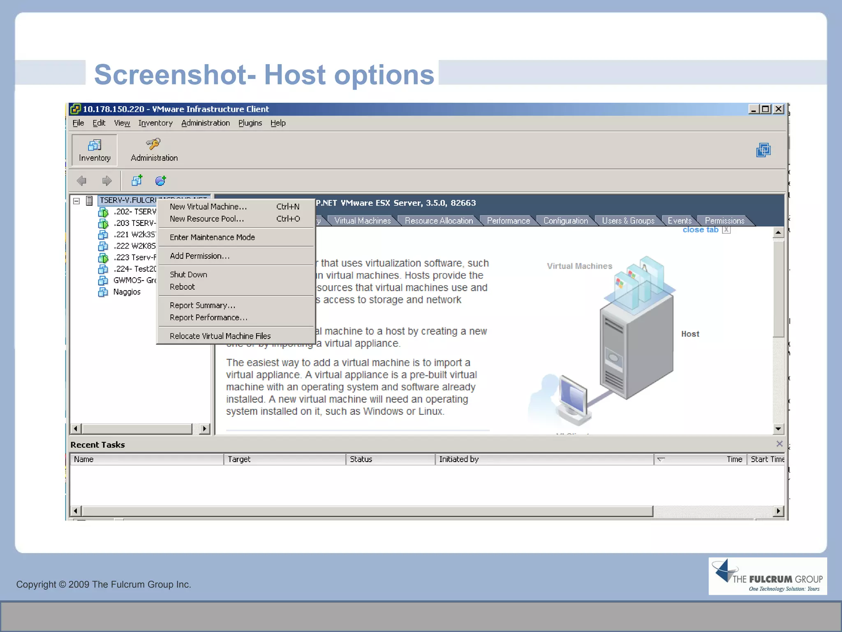The image size is (842, 632).
Task: Open the Administration menu
Action: click(x=206, y=123)
